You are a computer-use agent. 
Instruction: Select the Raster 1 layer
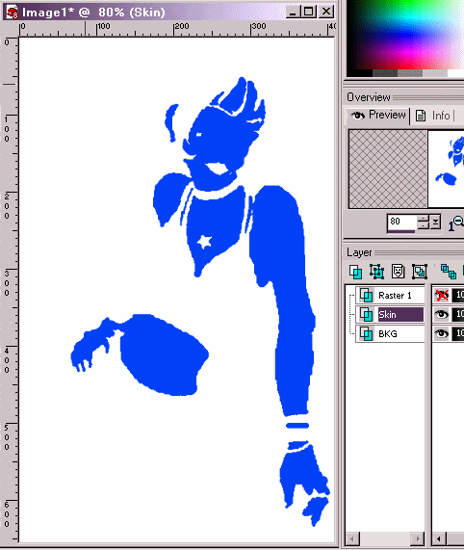click(395, 296)
